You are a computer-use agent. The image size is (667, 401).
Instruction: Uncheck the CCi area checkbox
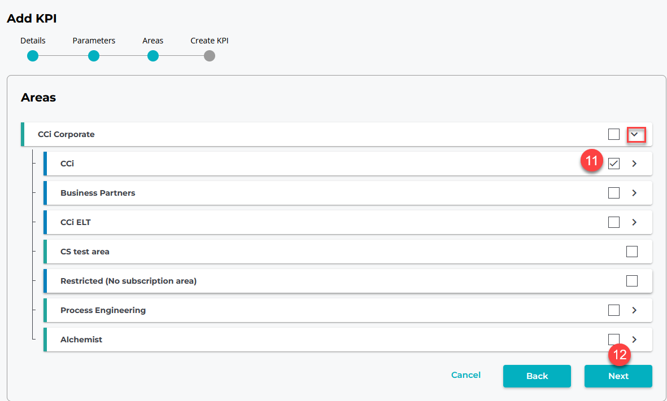coord(614,164)
